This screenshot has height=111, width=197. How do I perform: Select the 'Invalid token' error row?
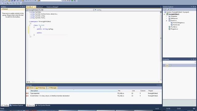click(x=94, y=96)
